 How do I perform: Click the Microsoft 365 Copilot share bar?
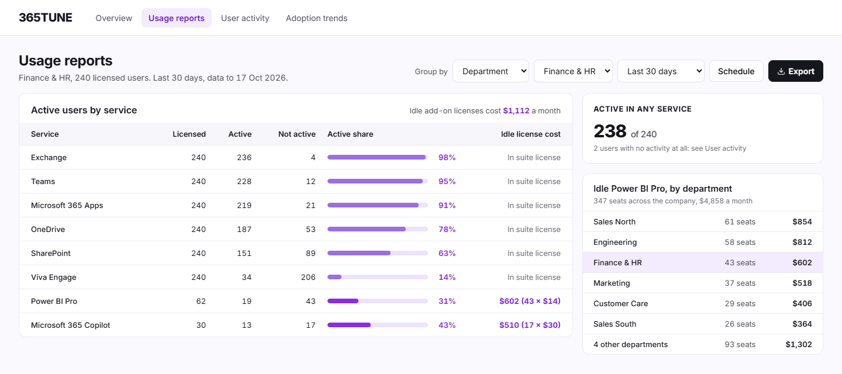pos(378,325)
